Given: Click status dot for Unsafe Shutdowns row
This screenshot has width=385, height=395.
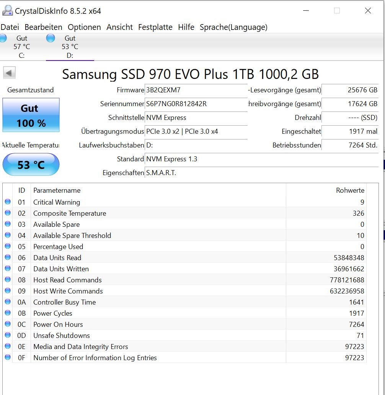Looking at the screenshot, I should pos(8,335).
